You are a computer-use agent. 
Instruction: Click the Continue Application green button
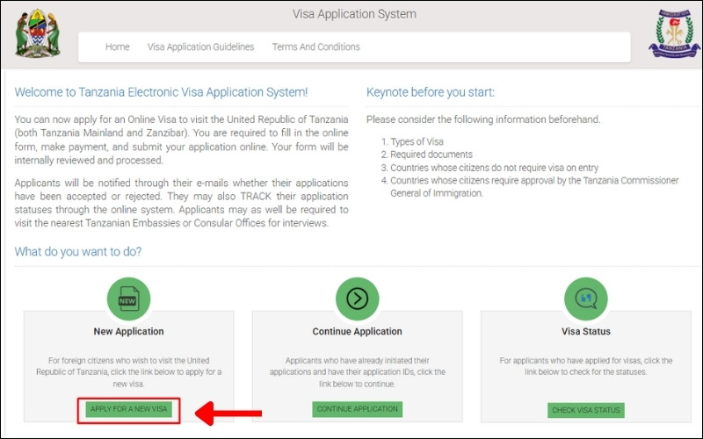pos(358,409)
